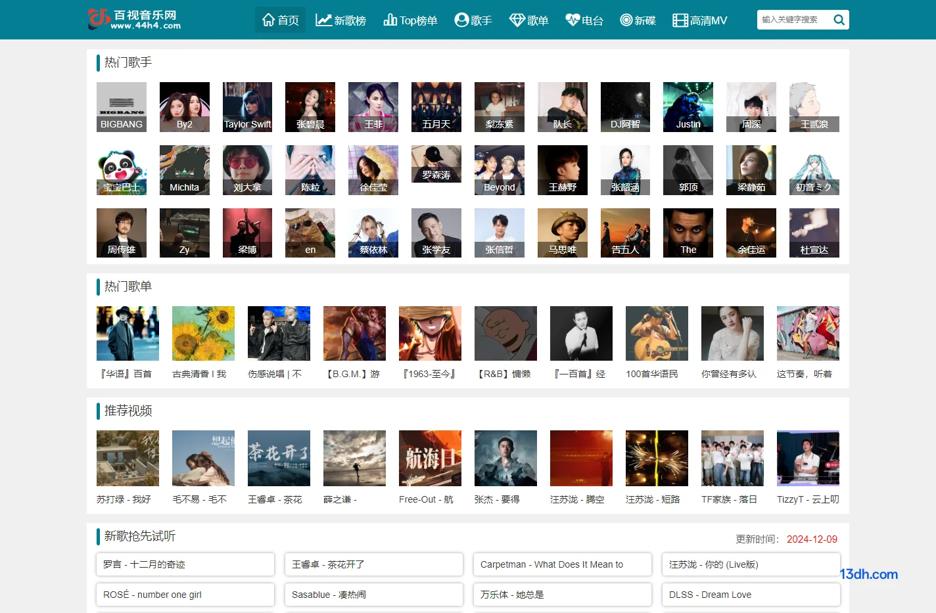
Task: Open Justin artist thumbnail
Action: point(688,107)
